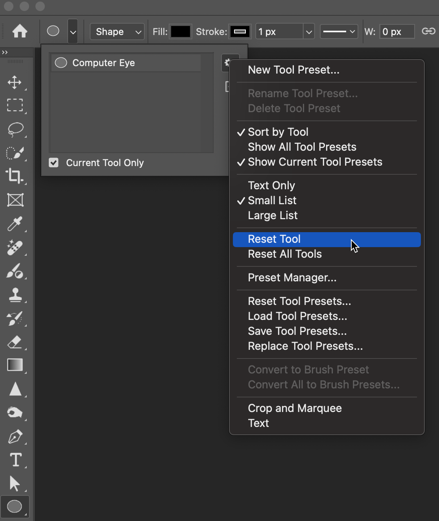Select the Eraser tool
This screenshot has width=439, height=521.
click(x=15, y=342)
